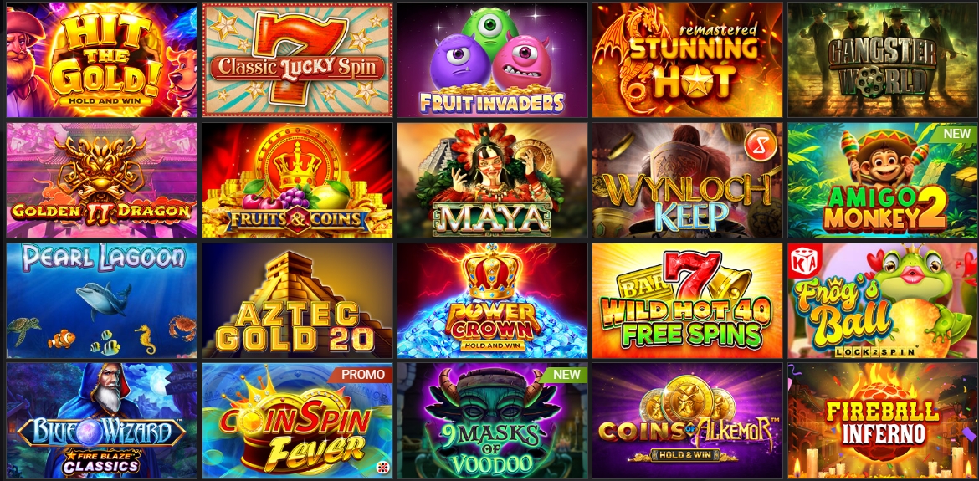Open Power Crown Hold and Win
Viewport: 979px width, 481px height.
[x=492, y=300]
